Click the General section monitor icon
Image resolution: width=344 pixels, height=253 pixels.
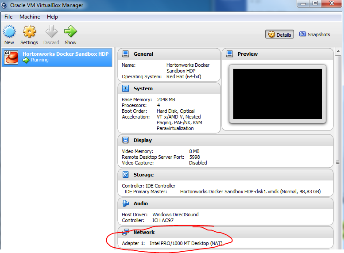(x=125, y=54)
